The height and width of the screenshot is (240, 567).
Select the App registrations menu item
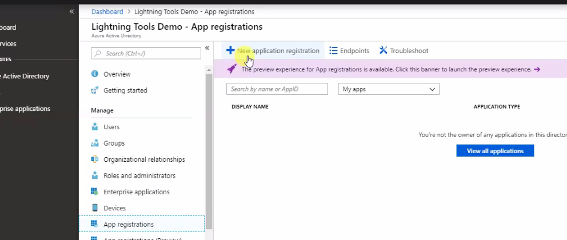tap(142, 224)
